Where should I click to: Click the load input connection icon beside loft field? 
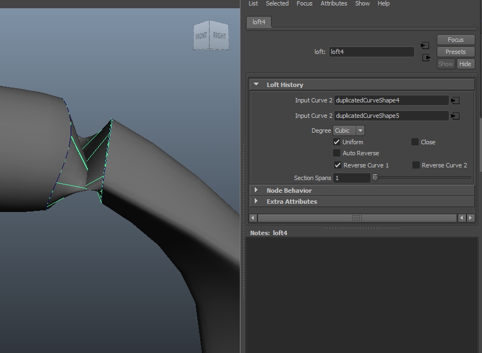[x=425, y=45]
